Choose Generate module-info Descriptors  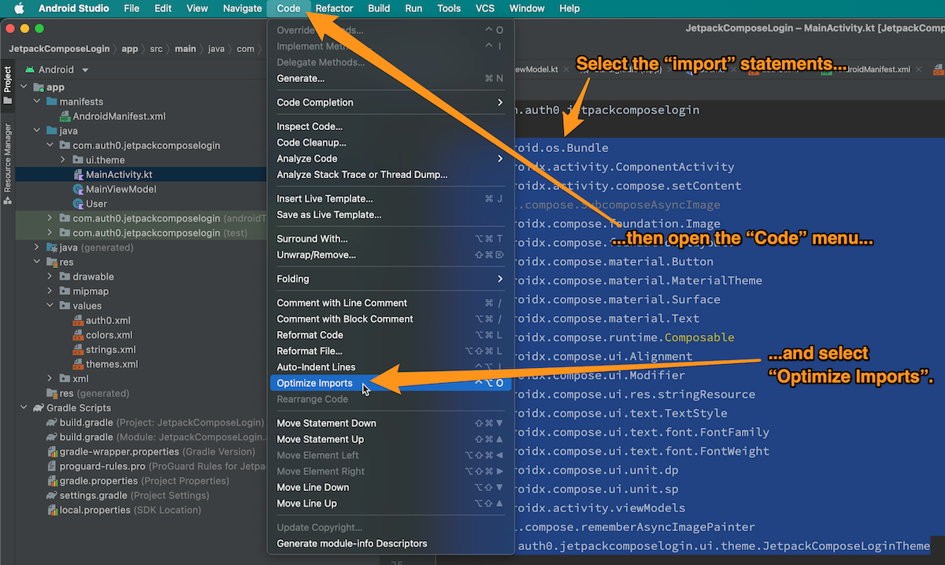click(390, 544)
